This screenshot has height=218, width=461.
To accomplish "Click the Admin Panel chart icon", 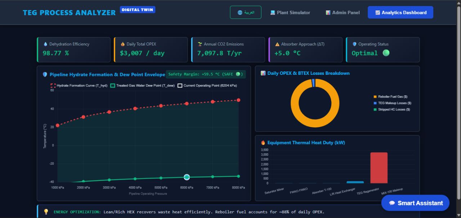I will pos(328,13).
